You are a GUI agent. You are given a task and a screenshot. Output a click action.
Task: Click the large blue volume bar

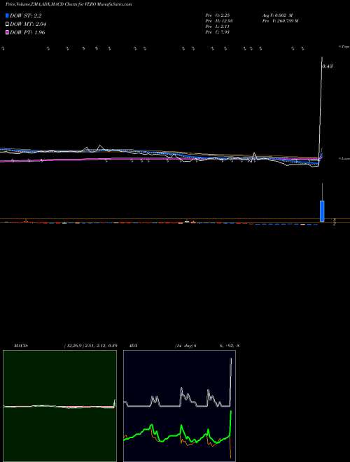(322, 211)
